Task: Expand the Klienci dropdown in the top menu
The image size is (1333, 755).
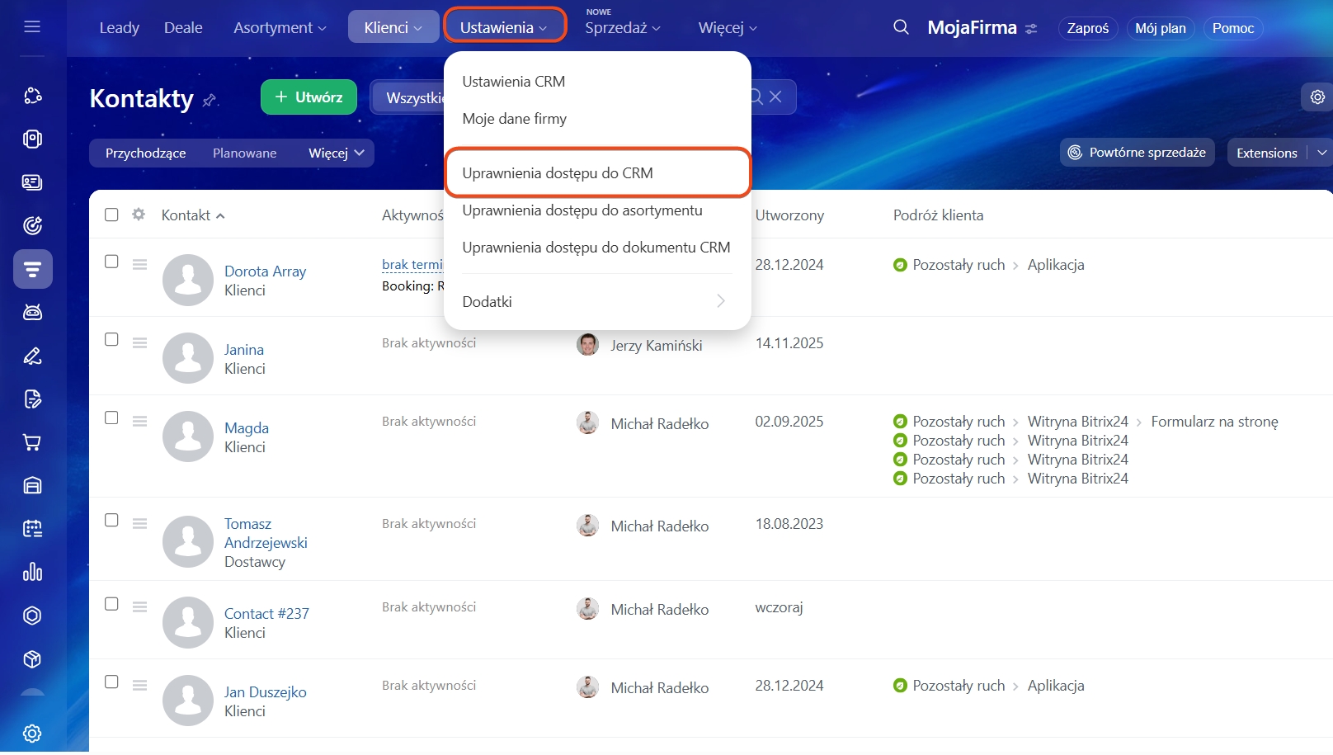Action: pos(393,27)
